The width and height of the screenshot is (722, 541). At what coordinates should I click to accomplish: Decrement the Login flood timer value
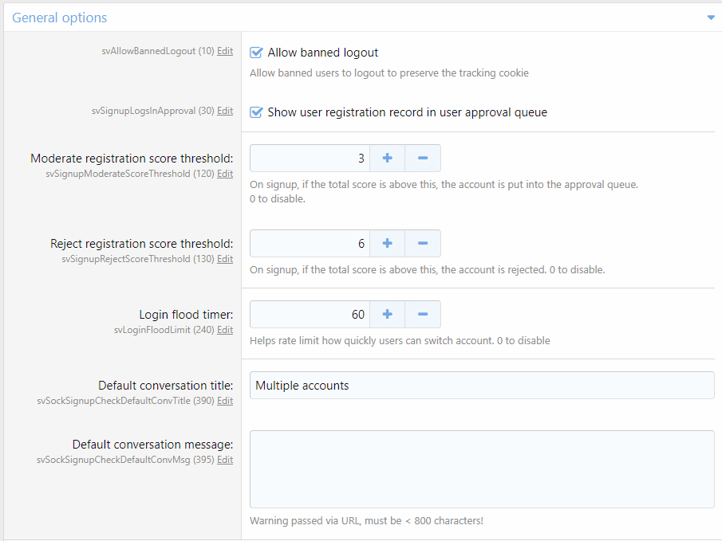pos(423,314)
